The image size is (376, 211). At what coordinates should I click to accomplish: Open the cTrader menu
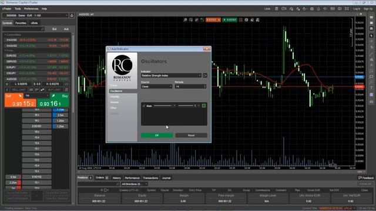(6, 9)
